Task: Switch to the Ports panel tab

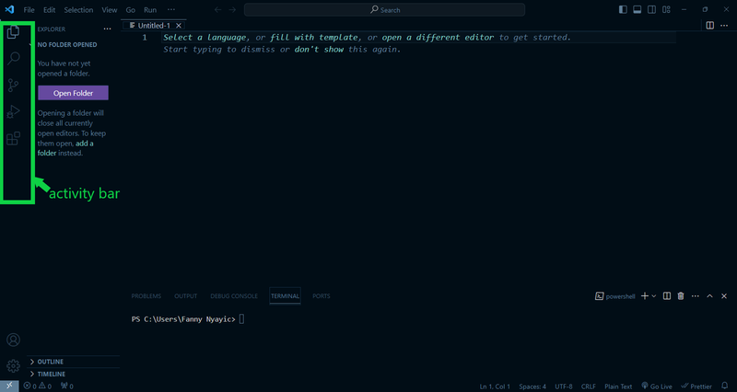Action: tap(322, 296)
